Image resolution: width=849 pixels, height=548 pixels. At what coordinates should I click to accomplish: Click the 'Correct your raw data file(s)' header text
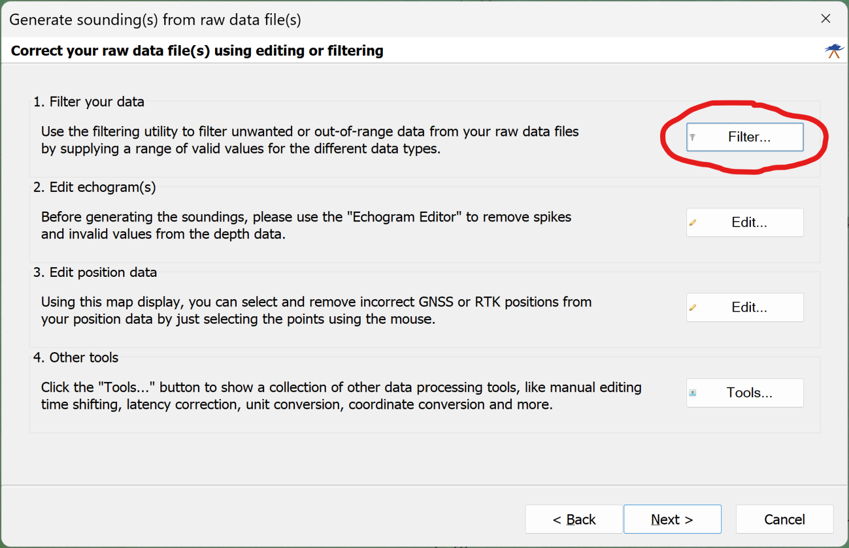pos(197,51)
